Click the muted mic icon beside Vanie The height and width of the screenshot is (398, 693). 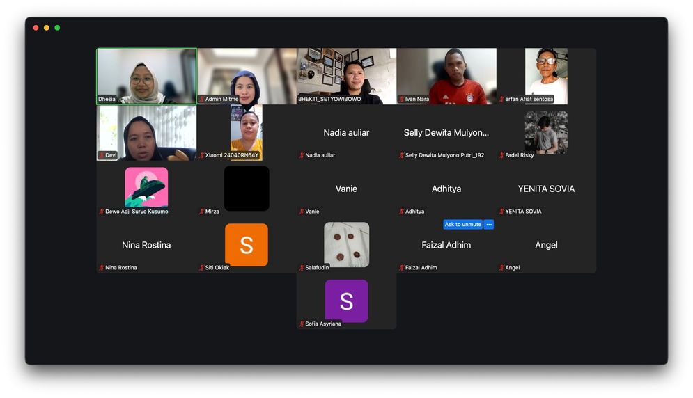[x=302, y=212]
